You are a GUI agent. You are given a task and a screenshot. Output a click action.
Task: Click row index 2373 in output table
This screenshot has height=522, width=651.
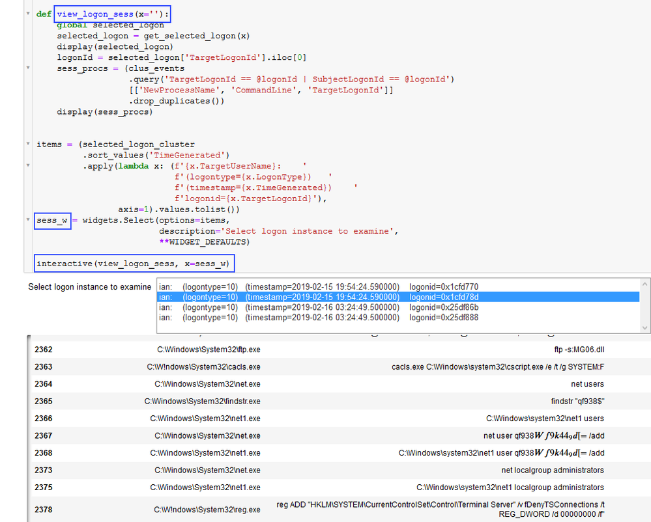[x=44, y=470]
